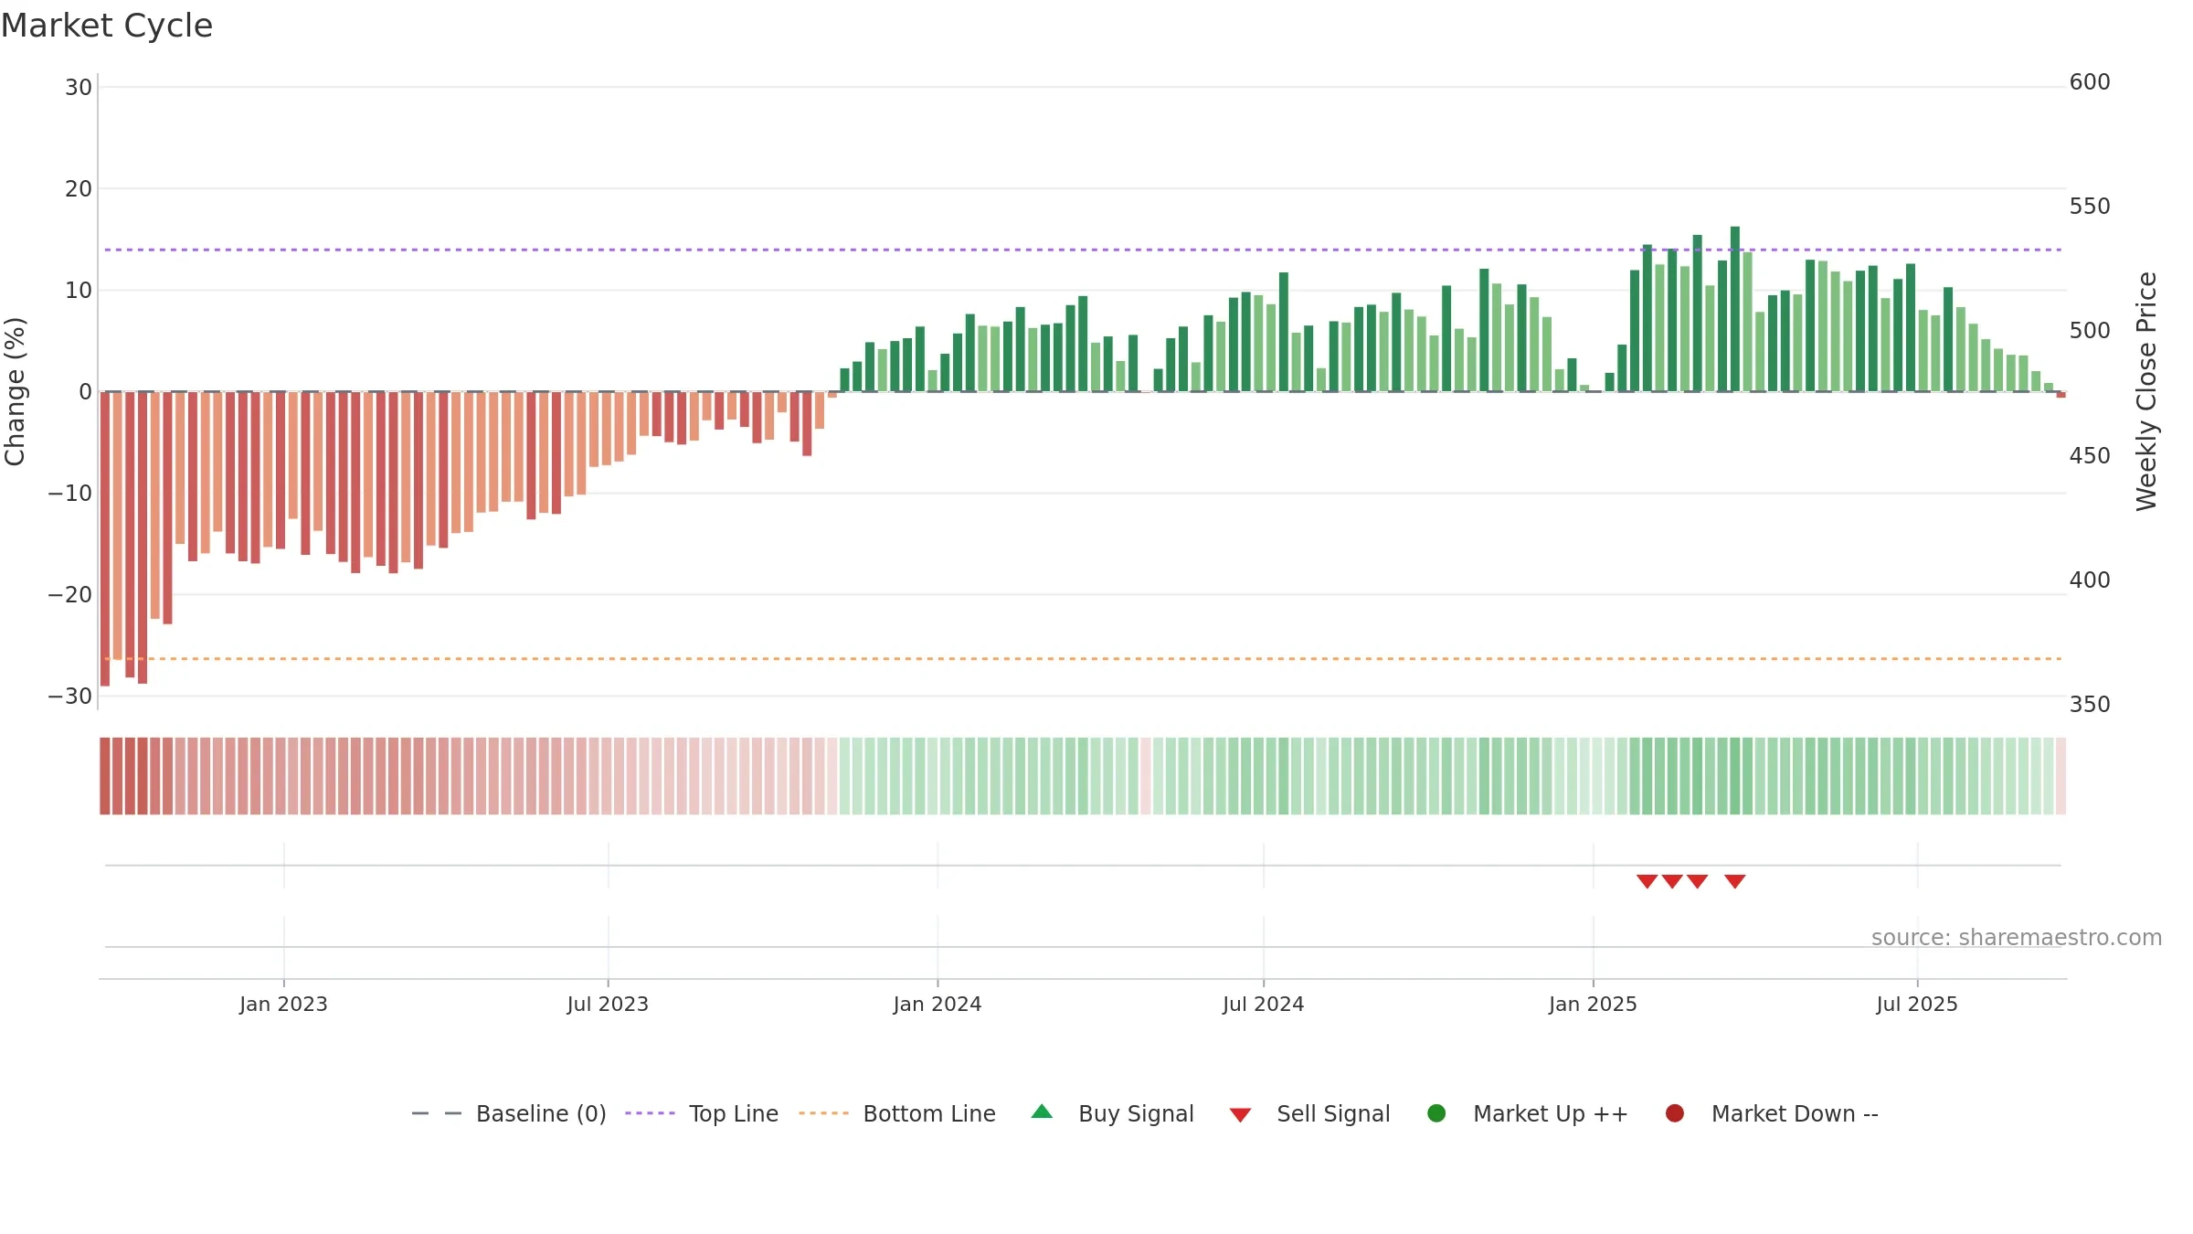The width and height of the screenshot is (2193, 1234).
Task: Click the red Sell Signal legend triangle
Action: pos(1240,1115)
